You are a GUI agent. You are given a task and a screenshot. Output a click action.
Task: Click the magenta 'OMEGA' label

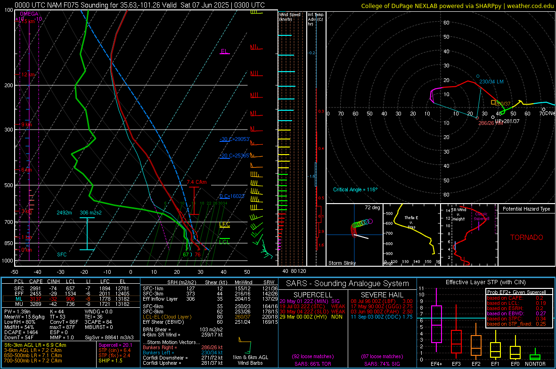tap(29, 14)
